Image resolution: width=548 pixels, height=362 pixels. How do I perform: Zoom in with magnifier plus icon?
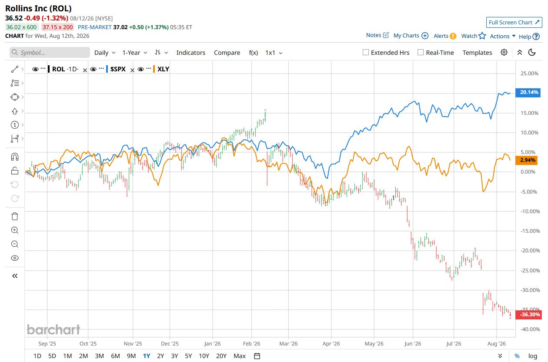14,230
